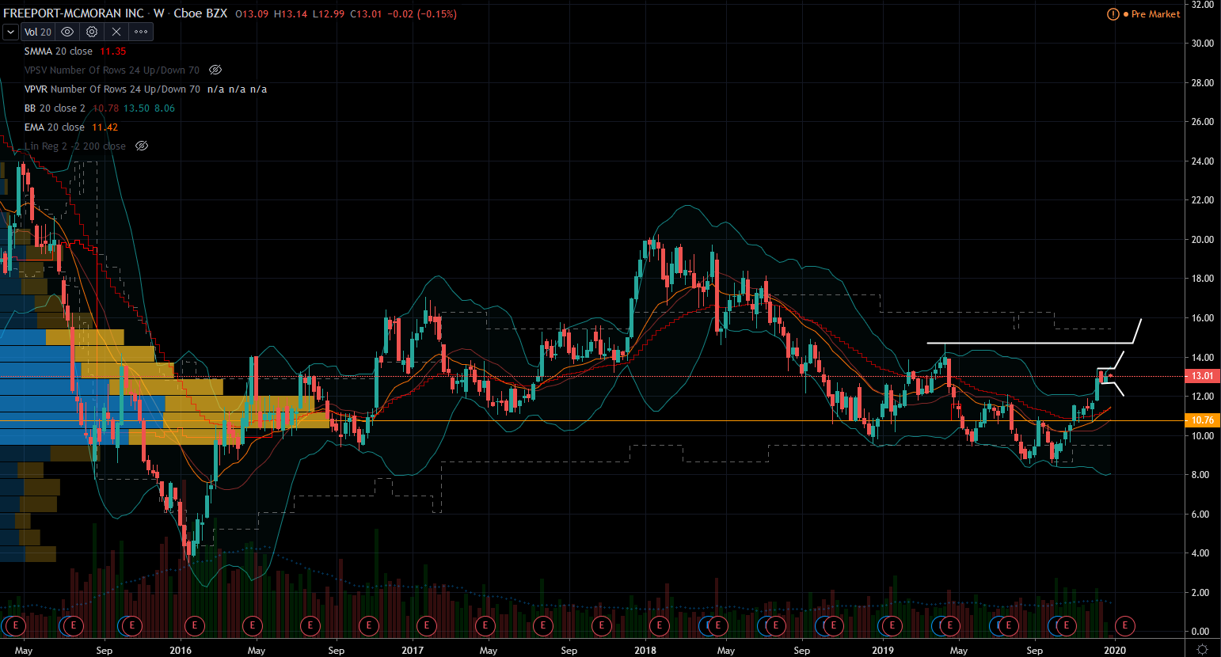Open chart settings gear by time axis
The width and height of the screenshot is (1221, 657).
(1202, 650)
